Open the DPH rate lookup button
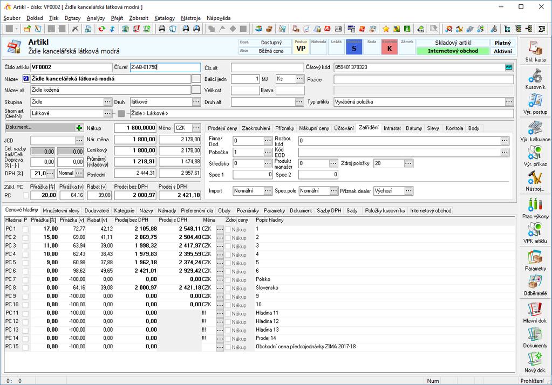The height and width of the screenshot is (385, 552). click(50, 173)
